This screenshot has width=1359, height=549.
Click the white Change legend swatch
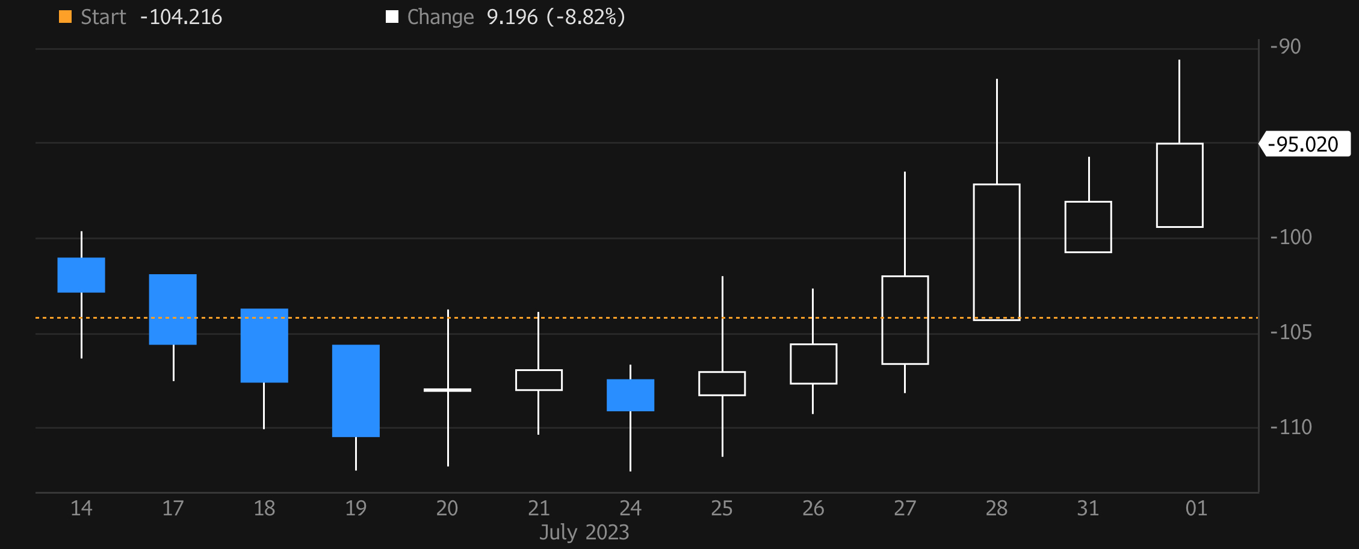pos(392,17)
